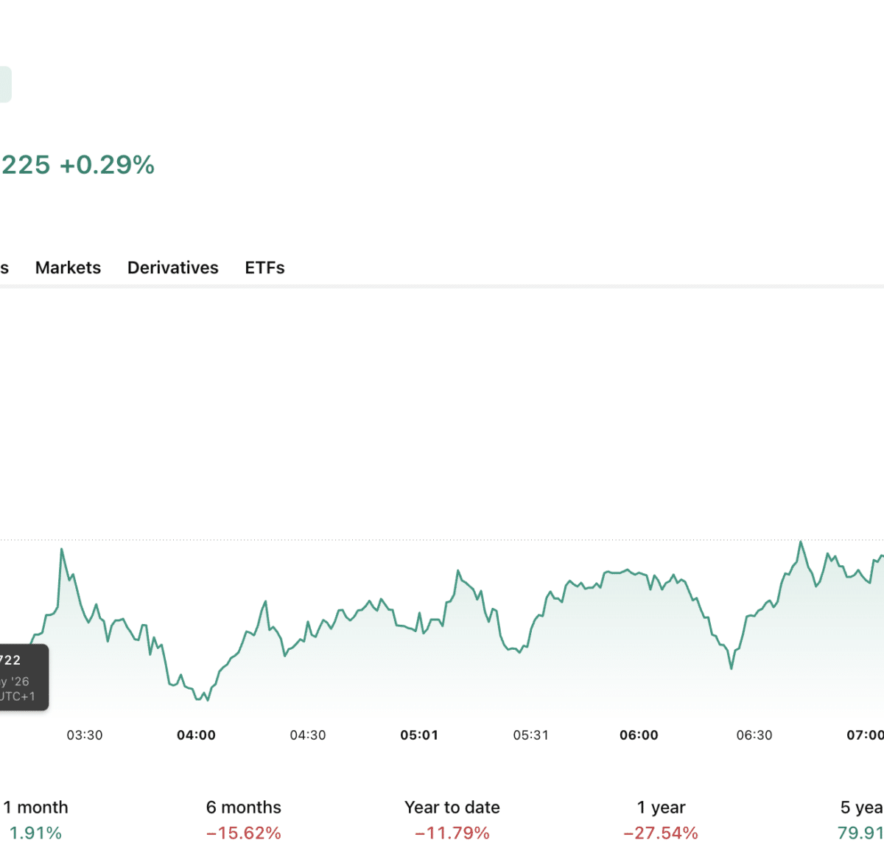Click the +0.29% price change text
The height and width of the screenshot is (851, 884).
click(x=107, y=164)
